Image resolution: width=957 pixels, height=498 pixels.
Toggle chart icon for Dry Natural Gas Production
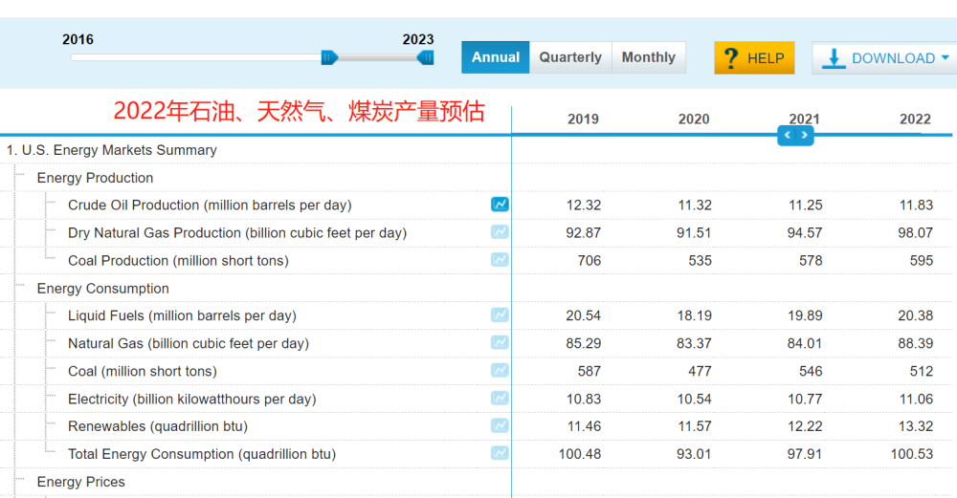pos(500,232)
